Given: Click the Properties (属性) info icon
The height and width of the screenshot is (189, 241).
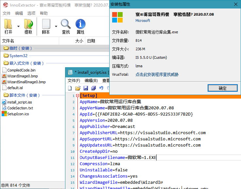Looking at the screenshot, I should click(x=80, y=24).
